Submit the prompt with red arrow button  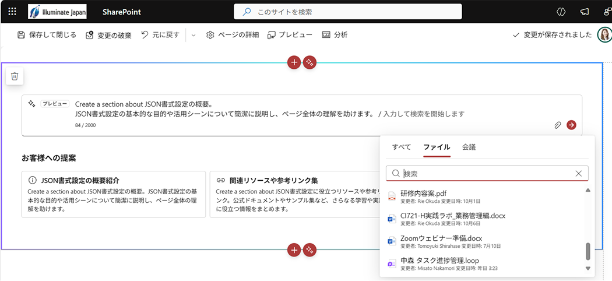pyautogui.click(x=571, y=125)
